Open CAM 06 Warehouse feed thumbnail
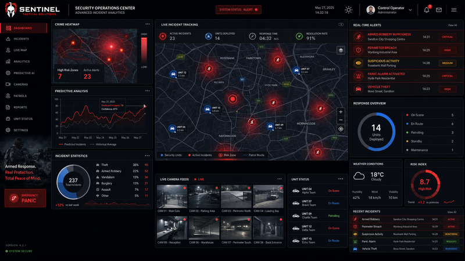Viewport: 465px width, 261px height. 204,228
